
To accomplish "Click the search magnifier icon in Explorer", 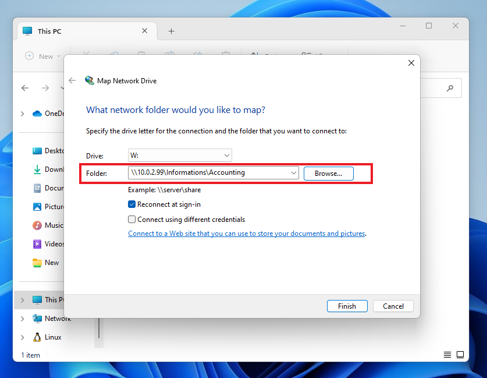I will (x=450, y=89).
